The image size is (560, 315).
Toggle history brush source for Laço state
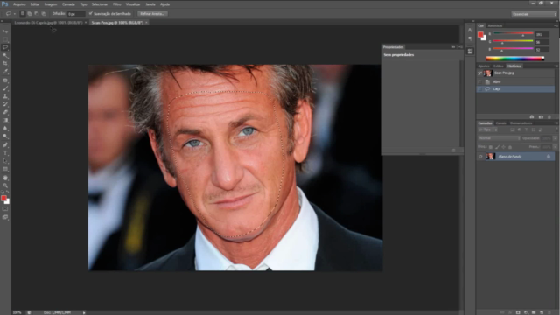coord(479,89)
